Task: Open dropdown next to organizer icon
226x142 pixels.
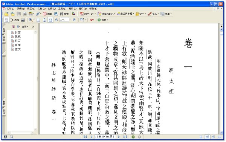Action: click(34, 14)
